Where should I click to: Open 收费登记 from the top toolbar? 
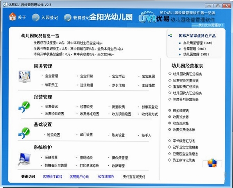coord(82,18)
